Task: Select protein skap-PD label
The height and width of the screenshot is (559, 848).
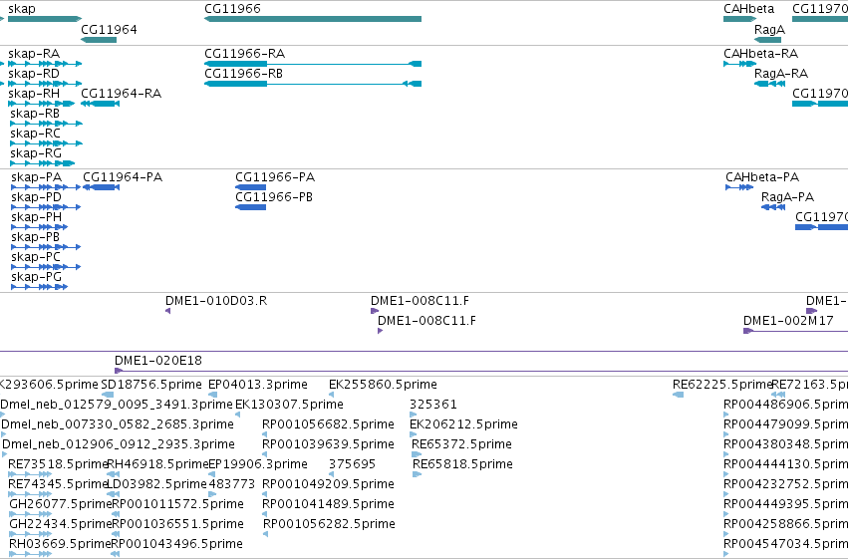Action: coord(36,197)
